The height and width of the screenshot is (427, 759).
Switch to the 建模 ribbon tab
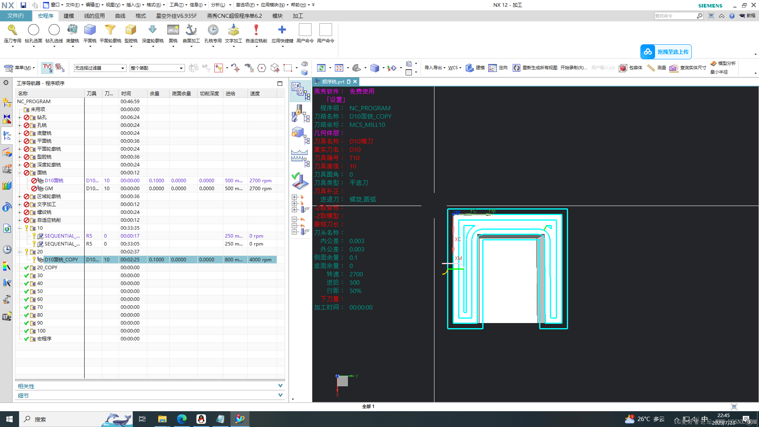[x=69, y=16]
